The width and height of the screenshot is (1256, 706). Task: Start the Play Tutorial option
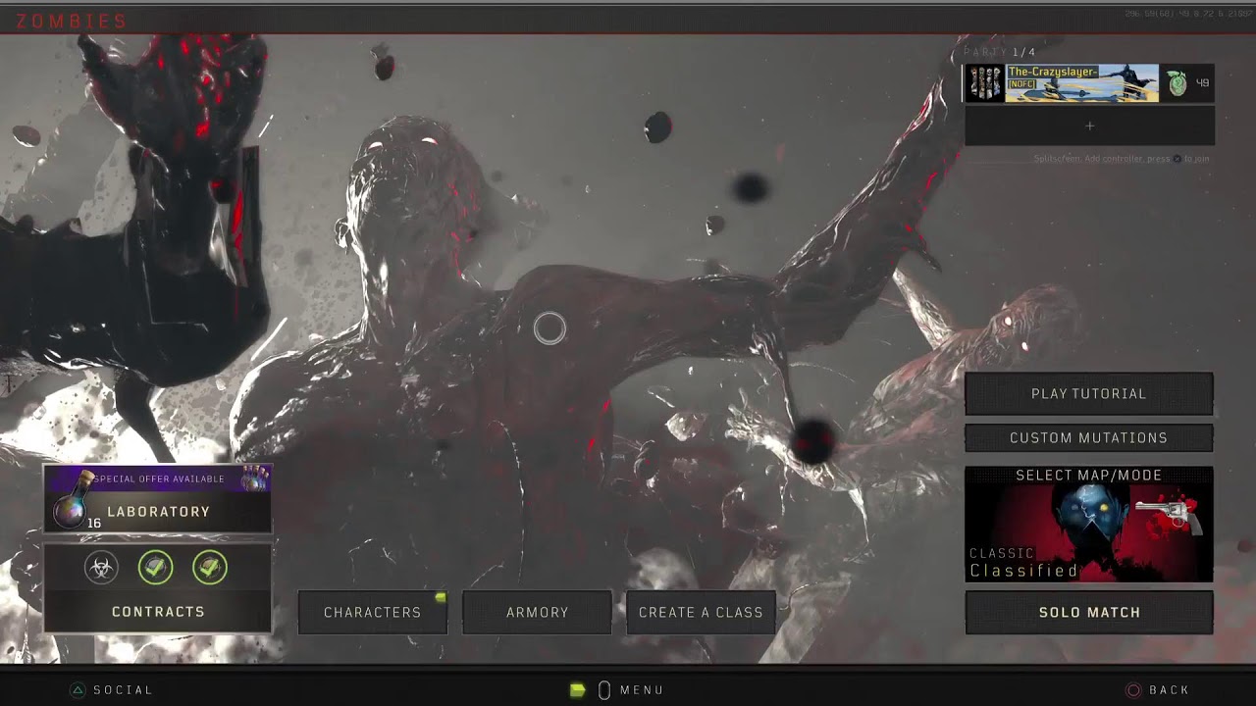point(1089,393)
